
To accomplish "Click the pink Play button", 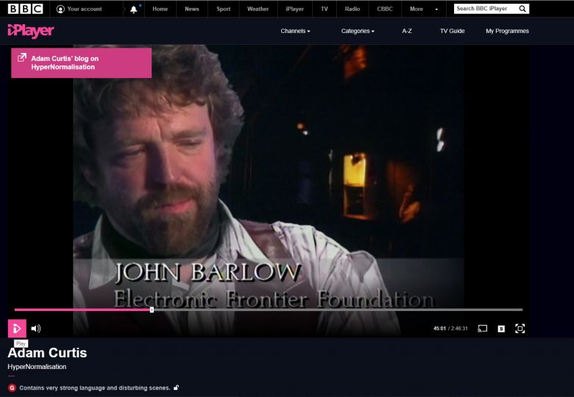I will coord(17,329).
